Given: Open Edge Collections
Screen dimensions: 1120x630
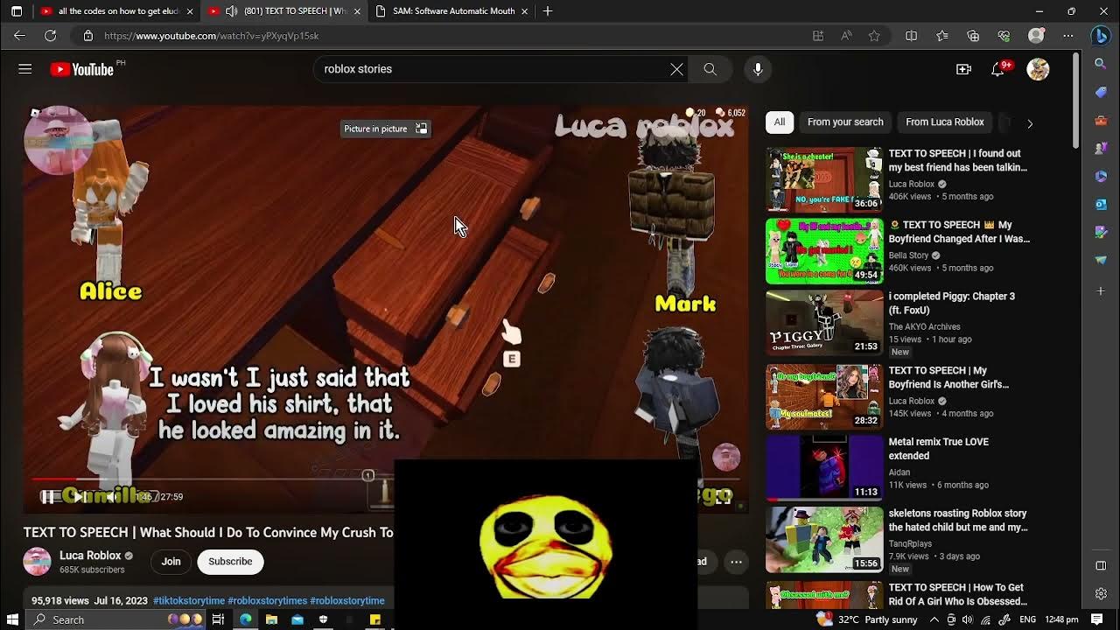Looking at the screenshot, I should pos(973,36).
